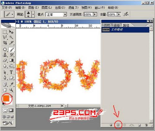Select the Magic Wand tool
155x131 pixels.
click(11, 37)
